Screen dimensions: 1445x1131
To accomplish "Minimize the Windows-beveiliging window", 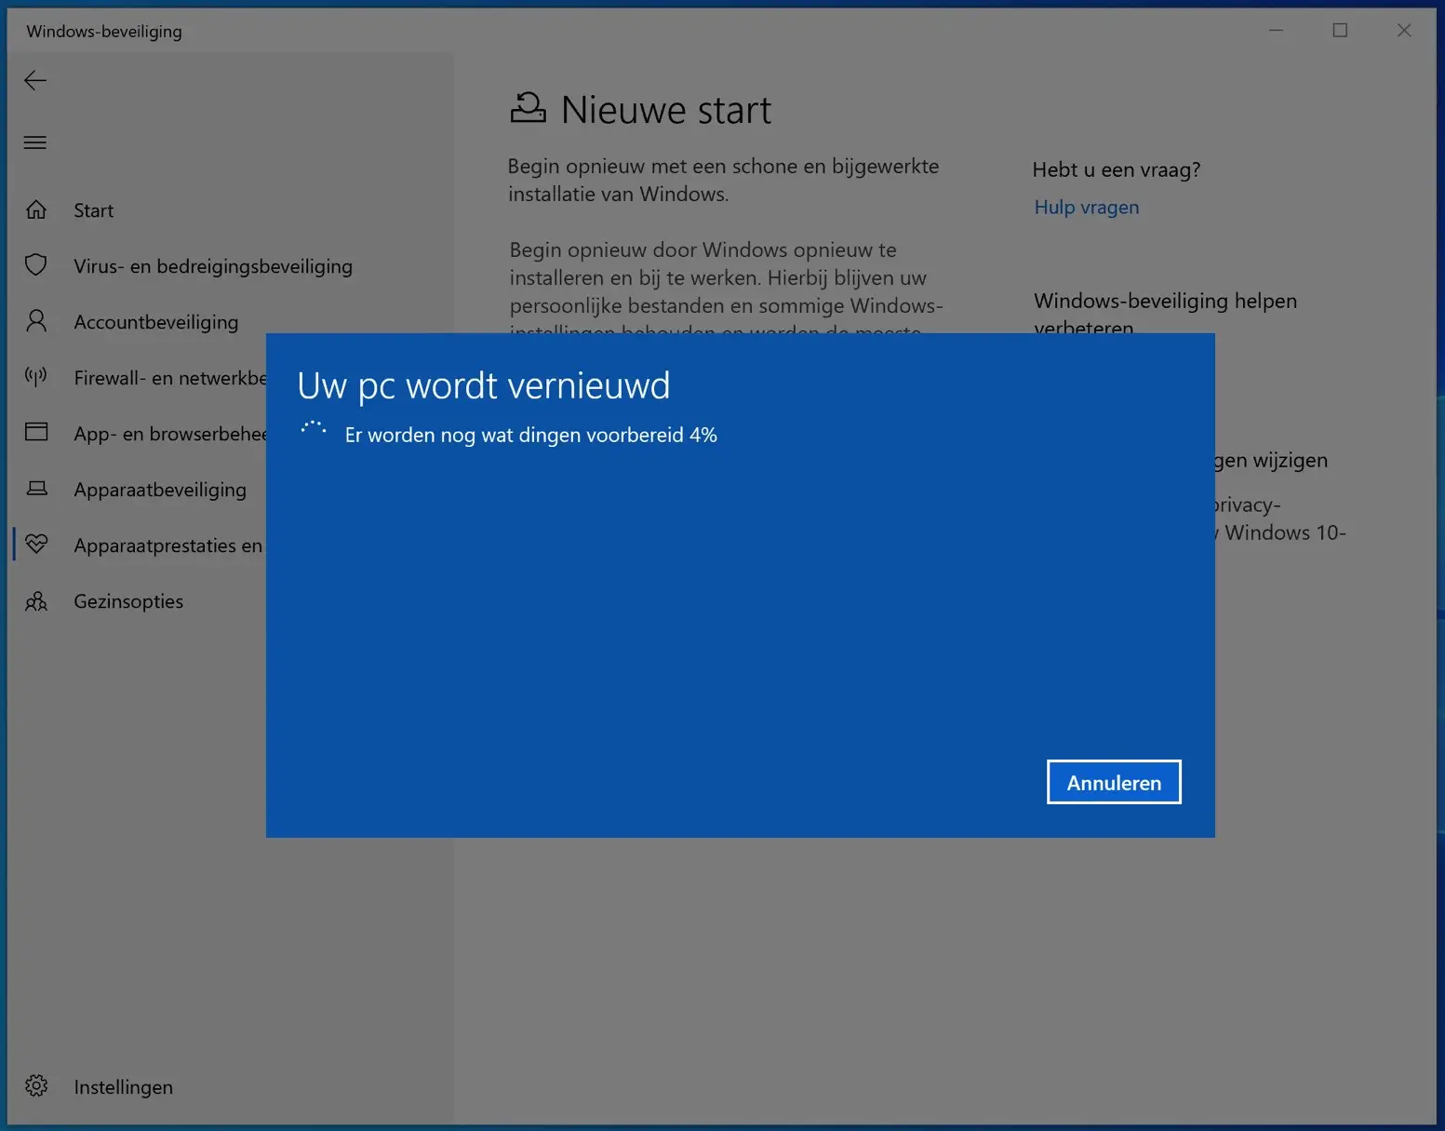I will (1277, 31).
